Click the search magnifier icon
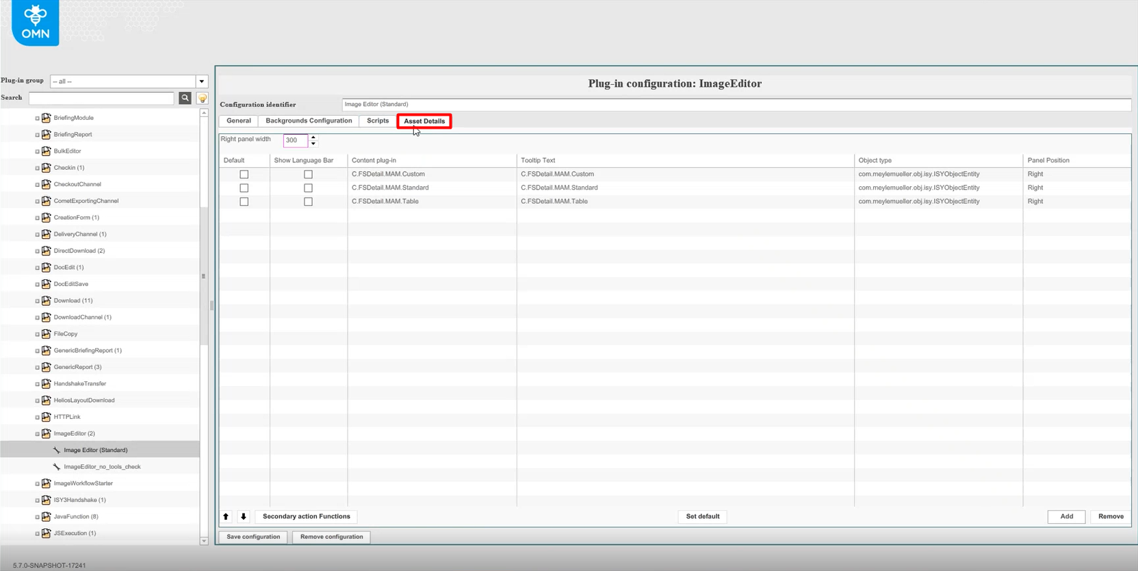 (185, 98)
